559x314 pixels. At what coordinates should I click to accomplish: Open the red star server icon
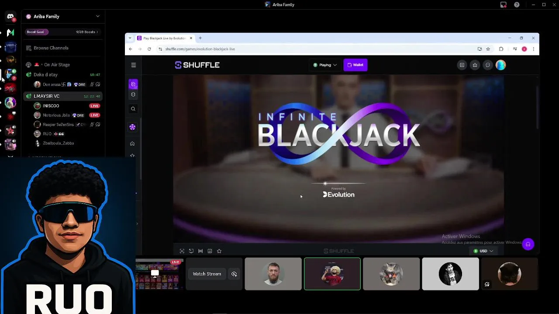[x=10, y=130]
